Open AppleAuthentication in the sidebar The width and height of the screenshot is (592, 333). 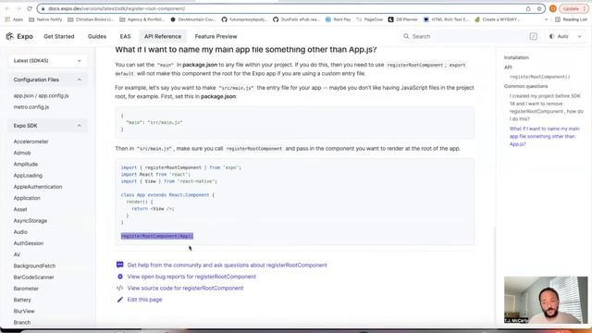coord(38,187)
